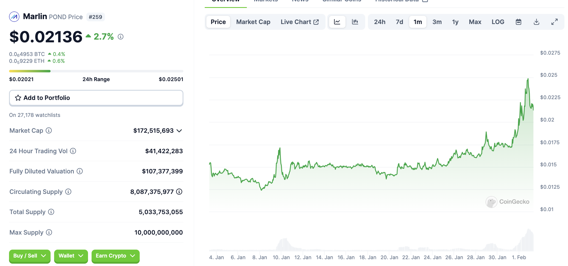The height and width of the screenshot is (266, 568).
Task: Click the Market Cap info icon
Action: click(49, 131)
